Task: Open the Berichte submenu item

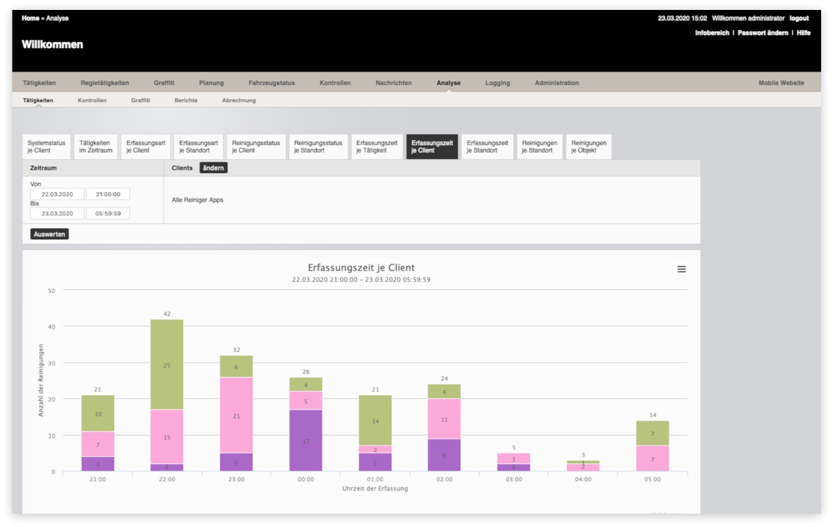Action: (x=186, y=100)
